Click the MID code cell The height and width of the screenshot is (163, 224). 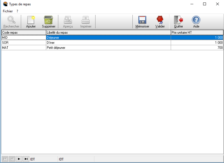click(x=23, y=38)
